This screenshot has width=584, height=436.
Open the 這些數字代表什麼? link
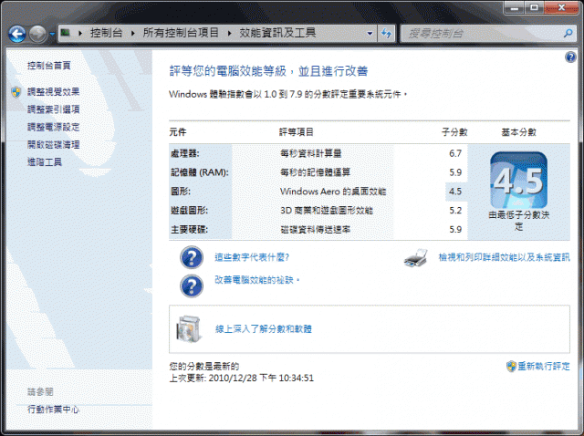252,257
